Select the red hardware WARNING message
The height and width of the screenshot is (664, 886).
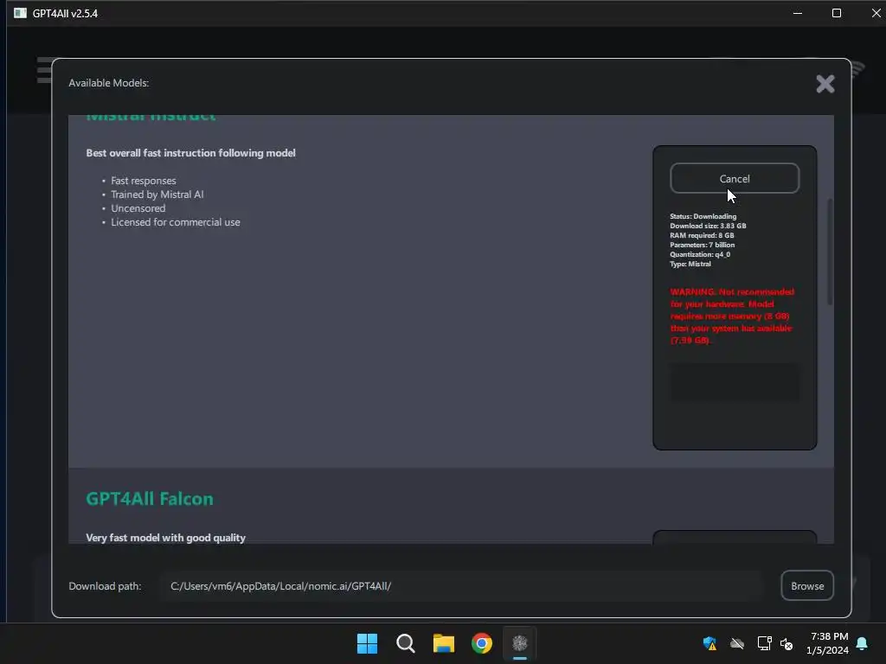(x=732, y=316)
